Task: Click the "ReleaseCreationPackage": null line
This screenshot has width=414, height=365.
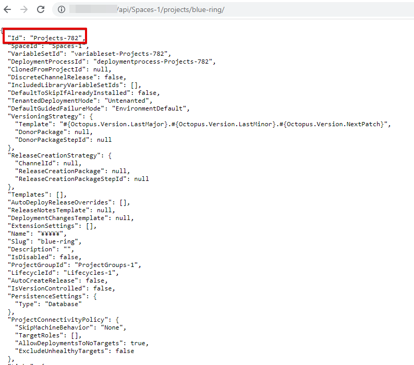Action: click(x=72, y=171)
